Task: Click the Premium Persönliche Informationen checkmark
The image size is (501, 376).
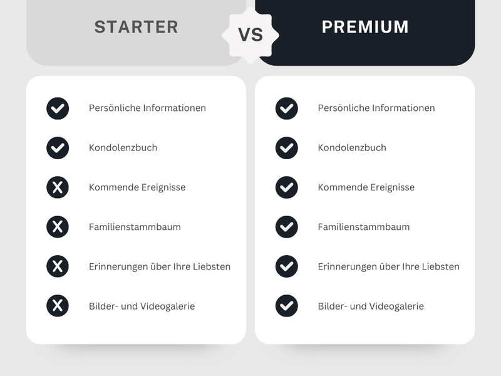Action: 287,108
